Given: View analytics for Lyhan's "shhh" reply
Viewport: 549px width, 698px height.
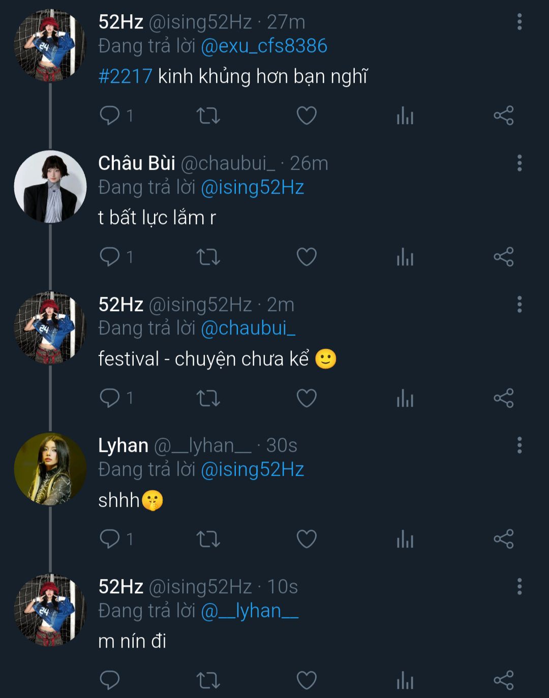Looking at the screenshot, I should pyautogui.click(x=405, y=539).
